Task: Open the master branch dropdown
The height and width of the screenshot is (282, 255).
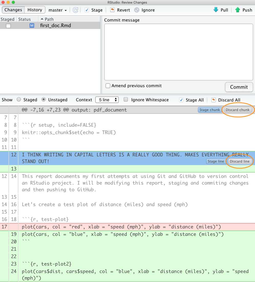Action: [x=58, y=10]
